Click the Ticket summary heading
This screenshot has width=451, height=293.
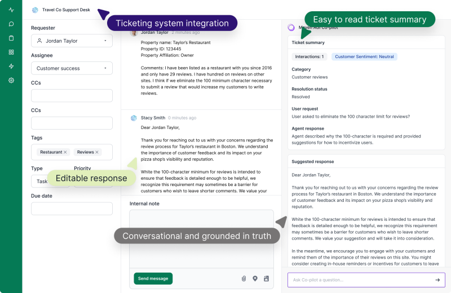[x=308, y=43]
